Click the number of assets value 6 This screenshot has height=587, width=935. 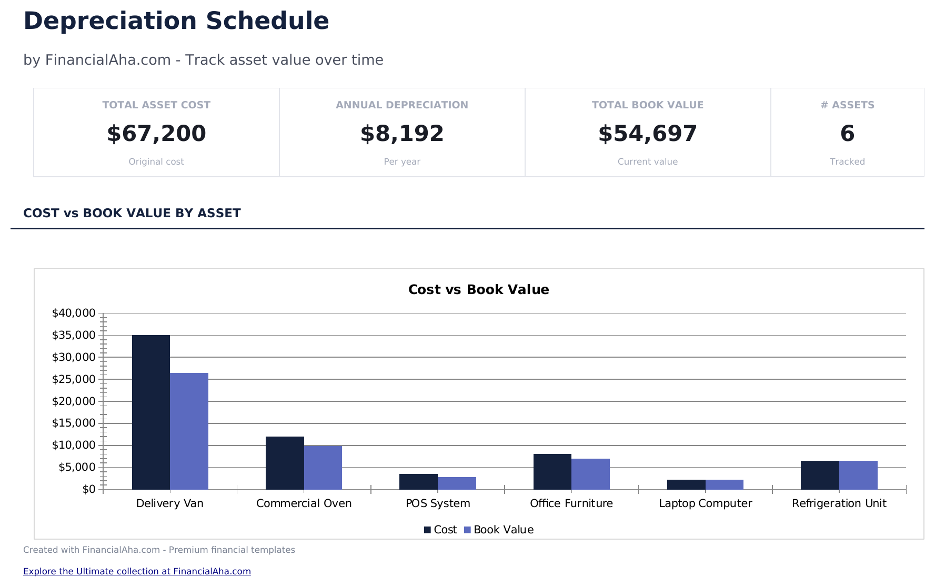[x=847, y=134]
